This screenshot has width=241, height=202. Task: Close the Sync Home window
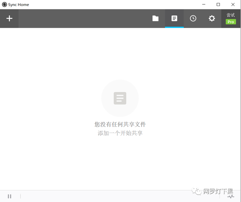click(233, 4)
